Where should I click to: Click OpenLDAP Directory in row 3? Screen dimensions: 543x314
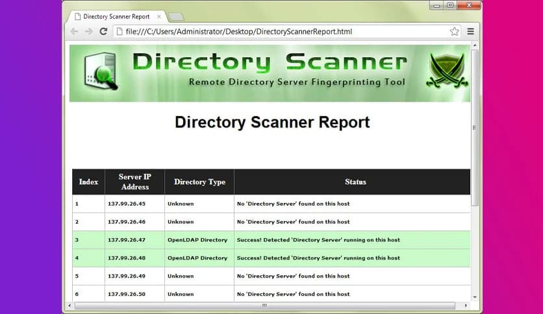pyautogui.click(x=197, y=239)
